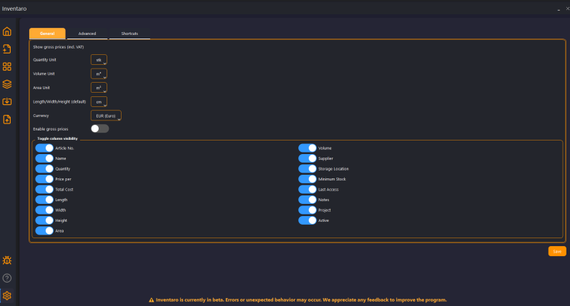Click the Inventaro title text
Screen dimensions: 570x306
pyautogui.click(x=14, y=9)
